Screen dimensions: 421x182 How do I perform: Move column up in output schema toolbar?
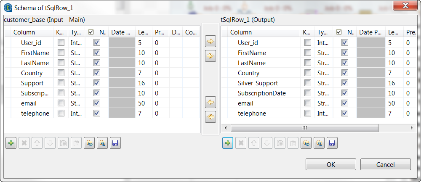click(x=254, y=143)
